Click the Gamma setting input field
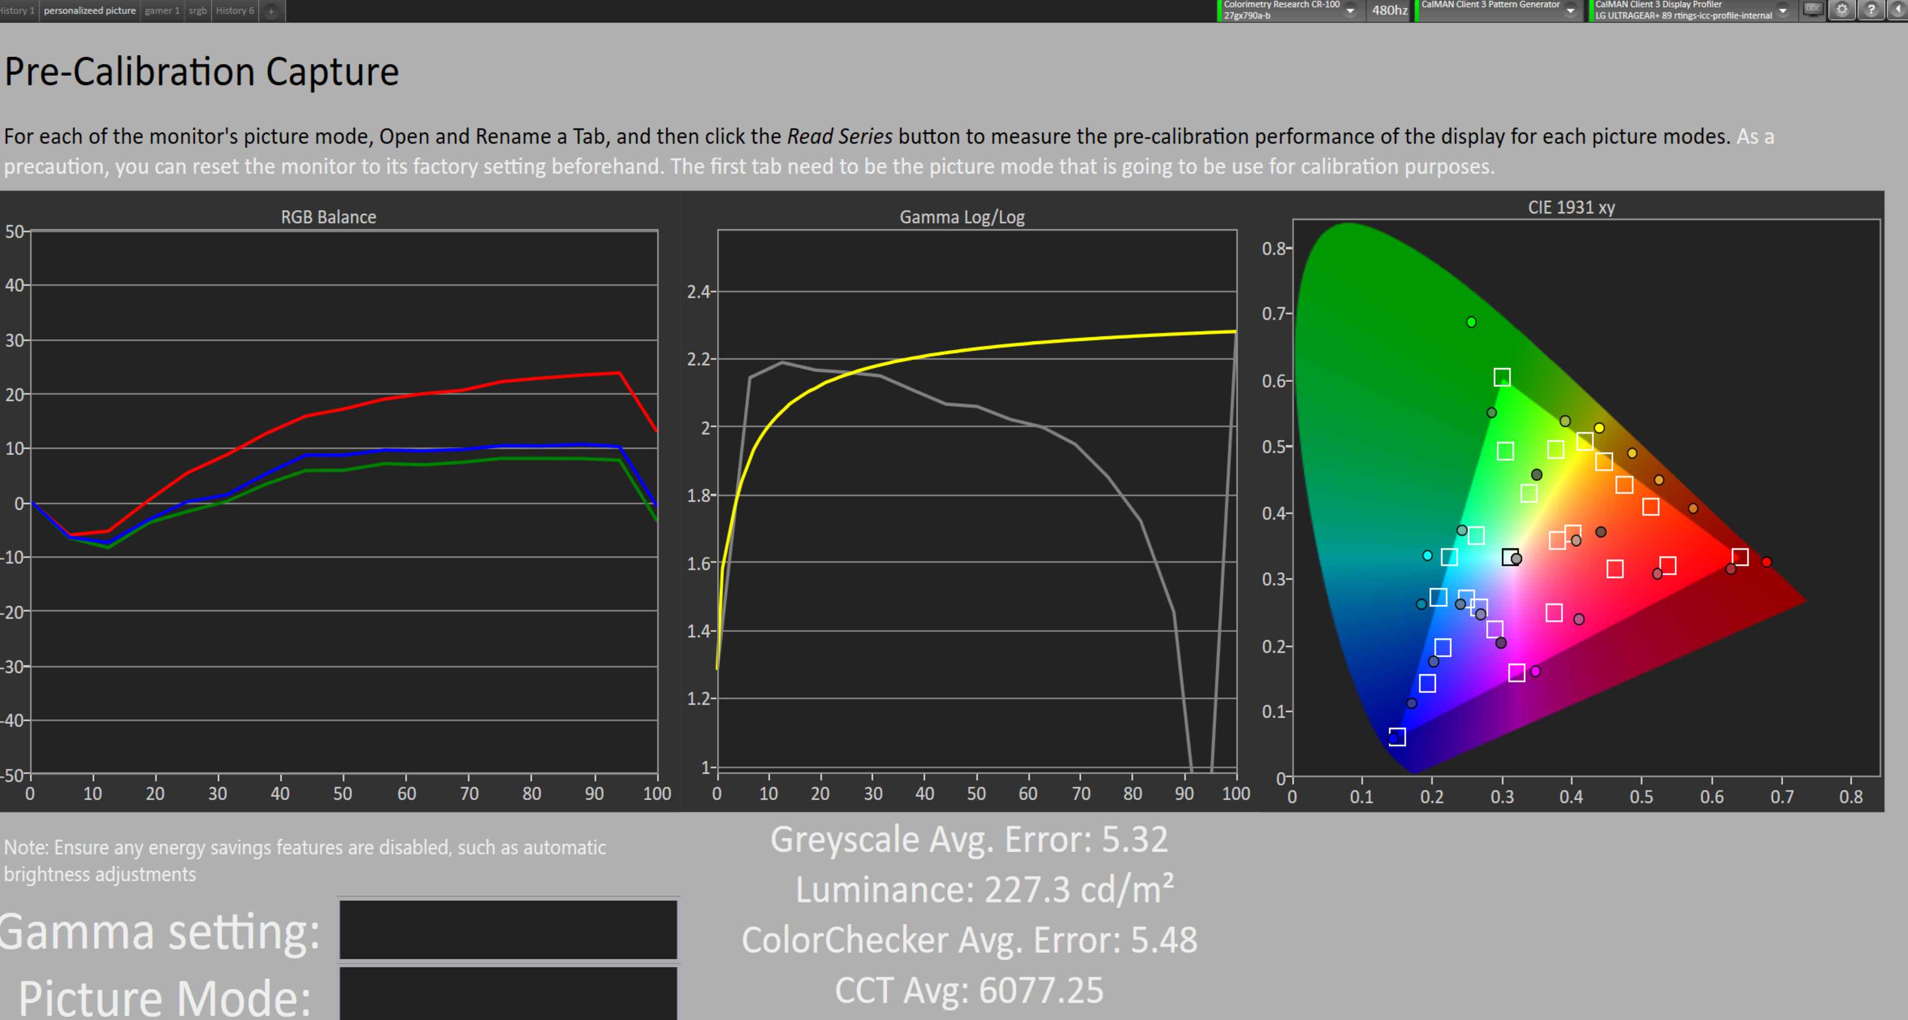1908x1020 pixels. tap(508, 930)
